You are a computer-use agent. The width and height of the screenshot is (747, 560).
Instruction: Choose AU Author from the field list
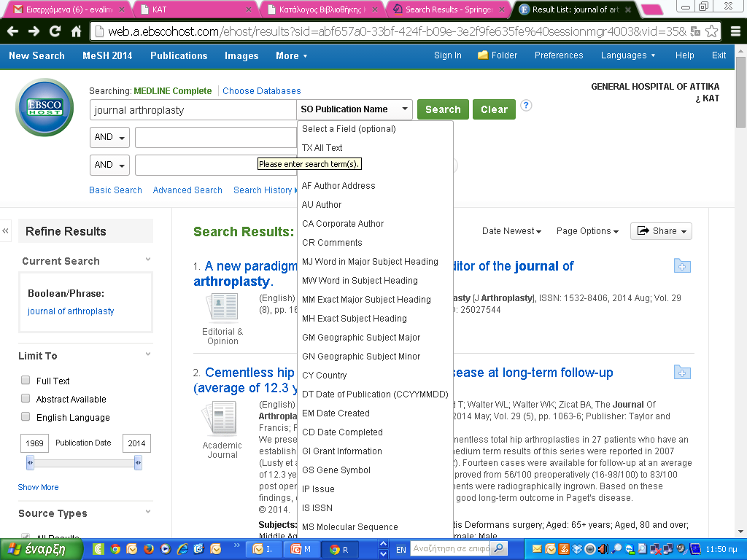(375, 205)
